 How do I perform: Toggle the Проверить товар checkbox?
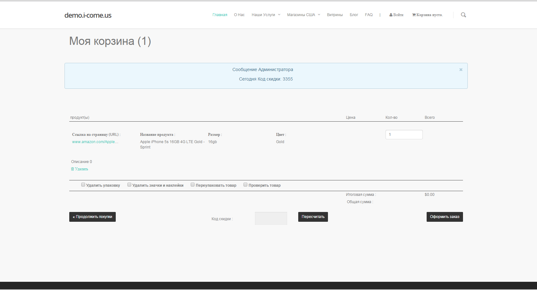coord(245,185)
